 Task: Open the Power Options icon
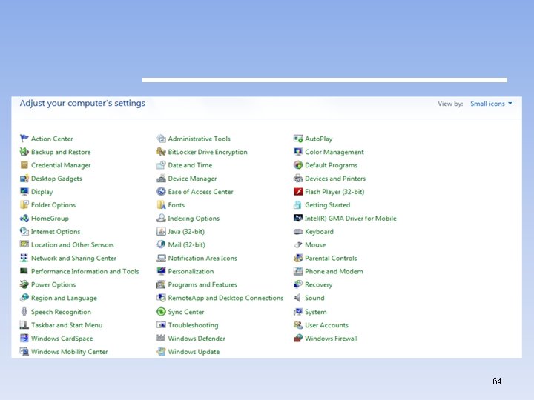[24, 284]
